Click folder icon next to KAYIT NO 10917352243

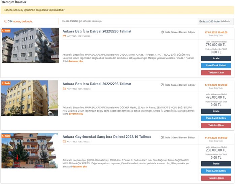tap(64, 89)
